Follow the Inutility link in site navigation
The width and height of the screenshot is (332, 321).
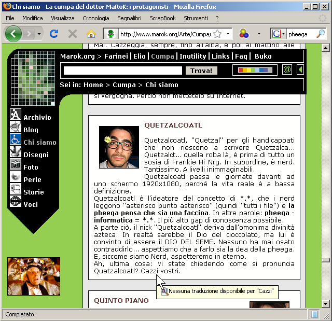[x=193, y=56]
